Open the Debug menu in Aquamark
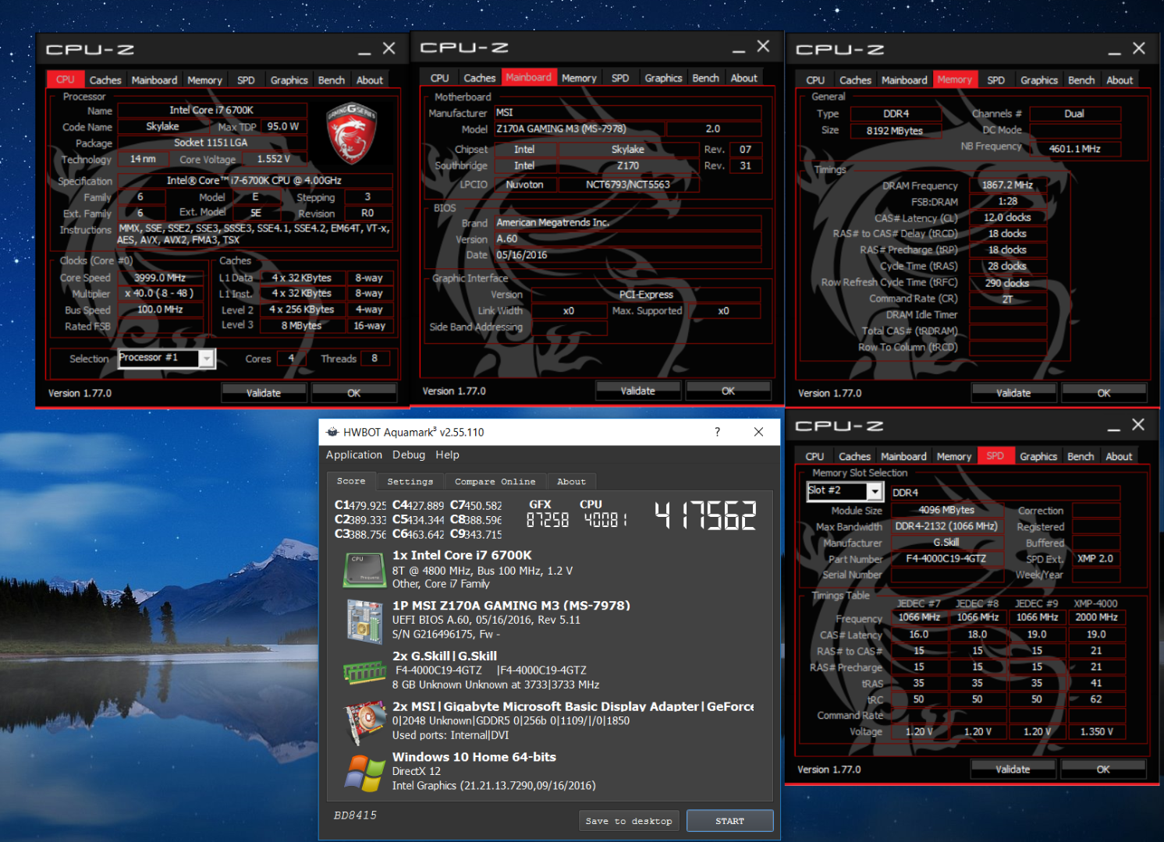The image size is (1164, 842). pyautogui.click(x=409, y=455)
